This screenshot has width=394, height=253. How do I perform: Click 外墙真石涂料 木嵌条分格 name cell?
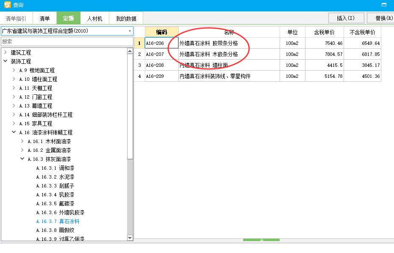[x=229, y=54]
